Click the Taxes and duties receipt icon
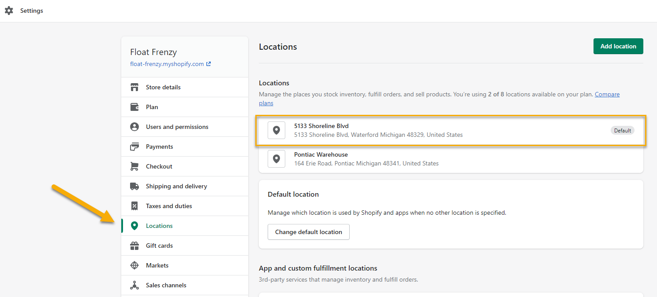The image size is (657, 297). click(134, 206)
